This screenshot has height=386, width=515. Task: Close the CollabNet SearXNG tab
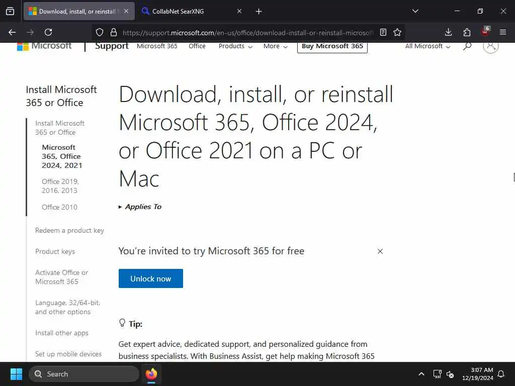[x=239, y=11]
